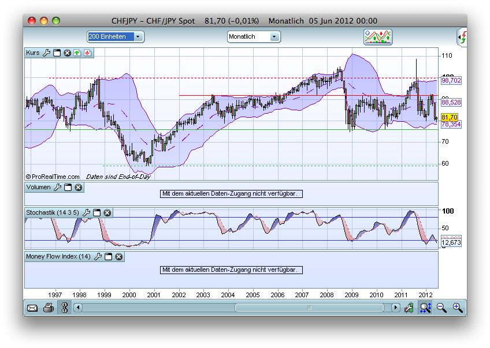Activate the zoom area magnifier tool
This screenshot has height=348, width=490.
426,308
